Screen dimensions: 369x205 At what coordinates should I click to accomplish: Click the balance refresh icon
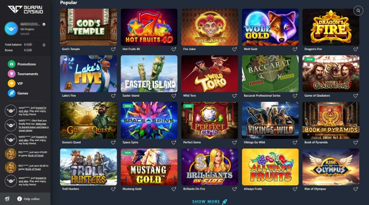point(44,45)
